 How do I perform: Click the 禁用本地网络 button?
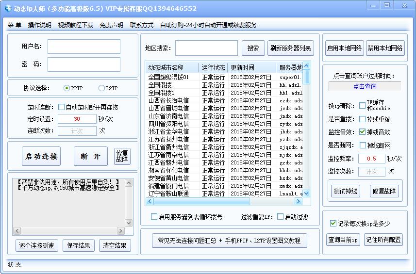(385, 48)
